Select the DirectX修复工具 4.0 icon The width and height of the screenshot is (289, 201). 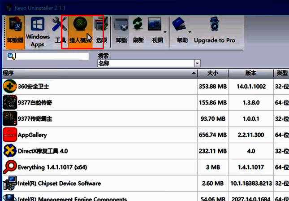[10, 151]
